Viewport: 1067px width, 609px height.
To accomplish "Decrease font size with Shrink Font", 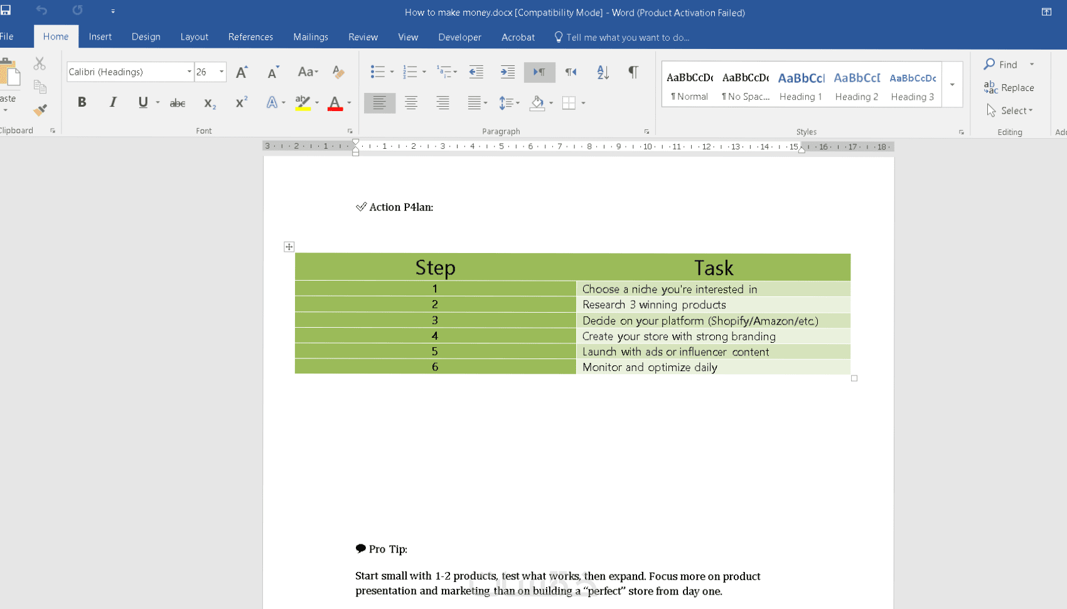I will [x=273, y=72].
